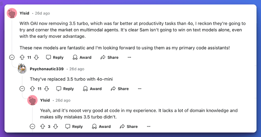
Task: Open Ylsid's avatar on the top comment
Action: pyautogui.click(x=12, y=13)
